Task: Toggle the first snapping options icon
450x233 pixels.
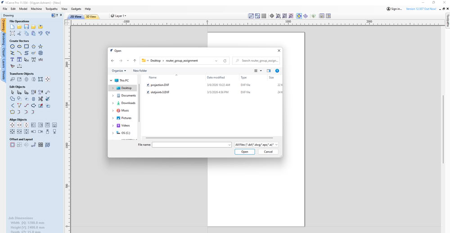Action: (x=251, y=16)
